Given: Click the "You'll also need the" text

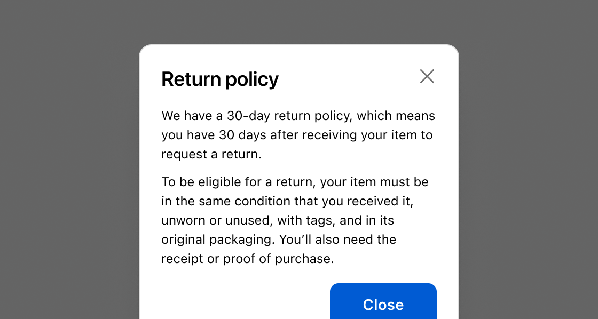Looking at the screenshot, I should (337, 240).
